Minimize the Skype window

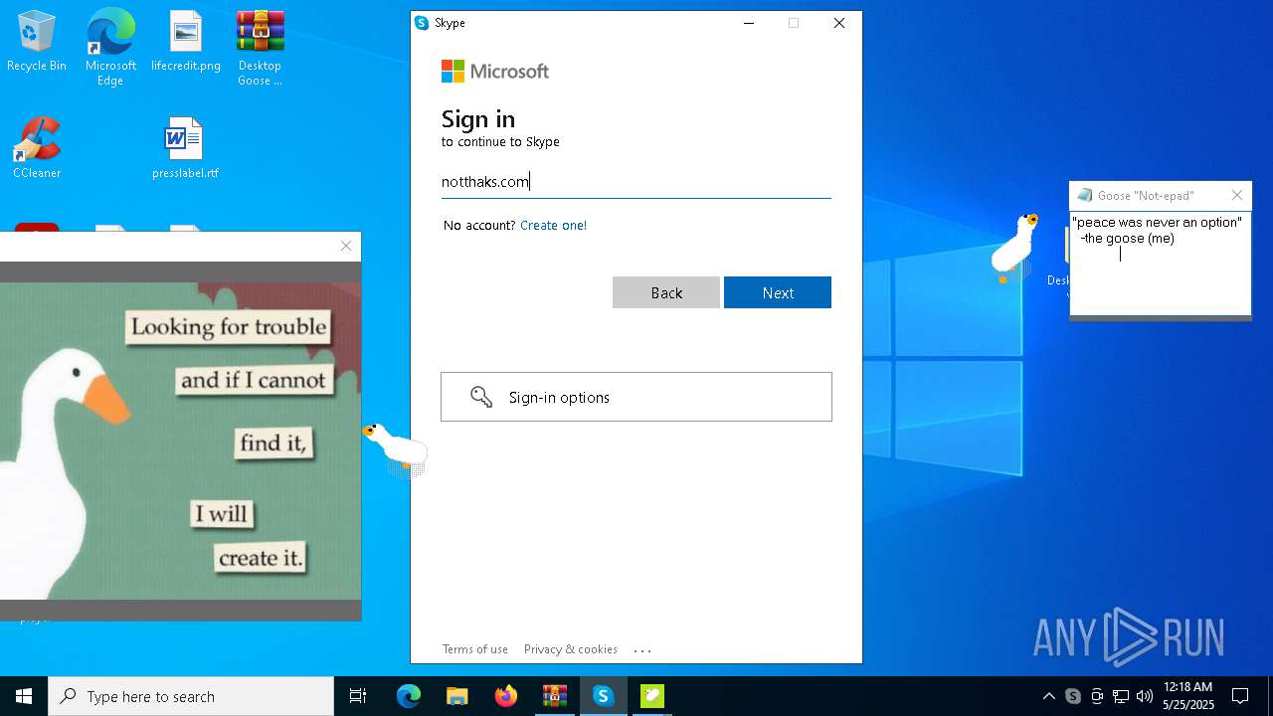point(749,23)
